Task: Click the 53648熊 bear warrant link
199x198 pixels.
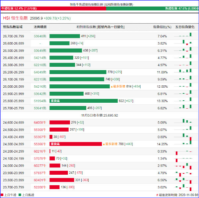Action: tap(40, 36)
